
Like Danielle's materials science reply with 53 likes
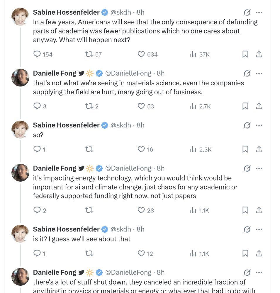(x=141, y=106)
